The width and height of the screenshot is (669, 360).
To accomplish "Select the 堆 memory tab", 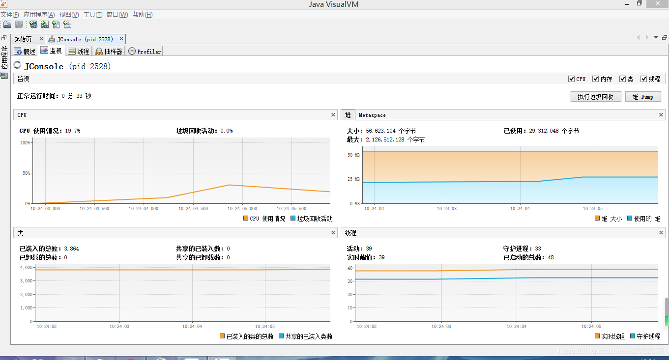I will 348,115.
